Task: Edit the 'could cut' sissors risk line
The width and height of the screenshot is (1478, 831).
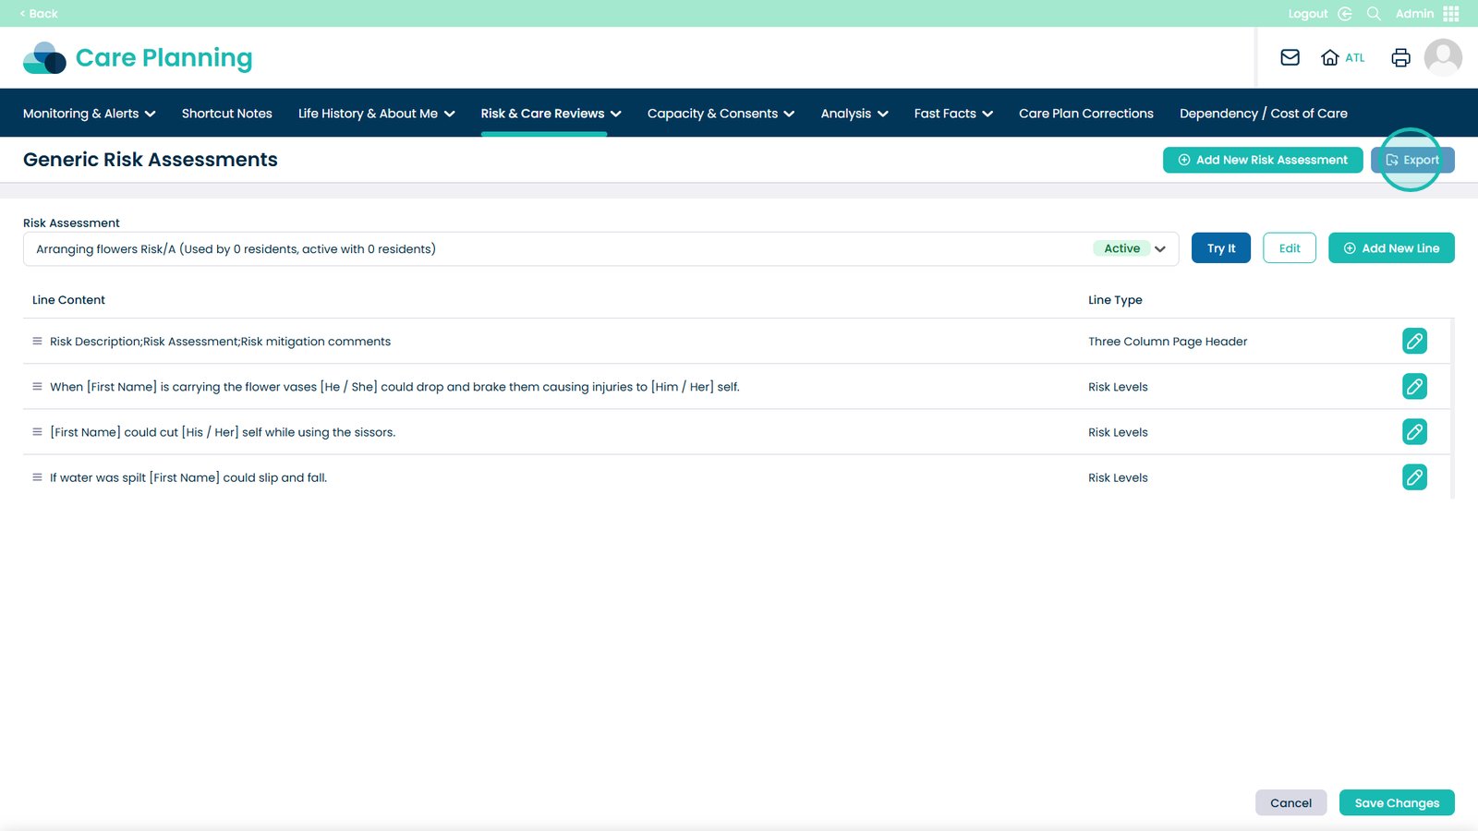Action: [x=1413, y=432]
